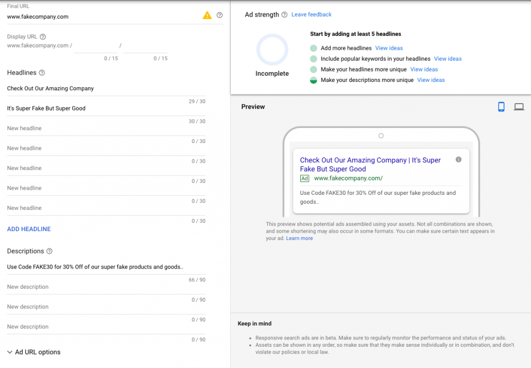This screenshot has height=368, width=531.
Task: Click the half-filled dot beside Make your descriptions more unique
Action: 314,80
